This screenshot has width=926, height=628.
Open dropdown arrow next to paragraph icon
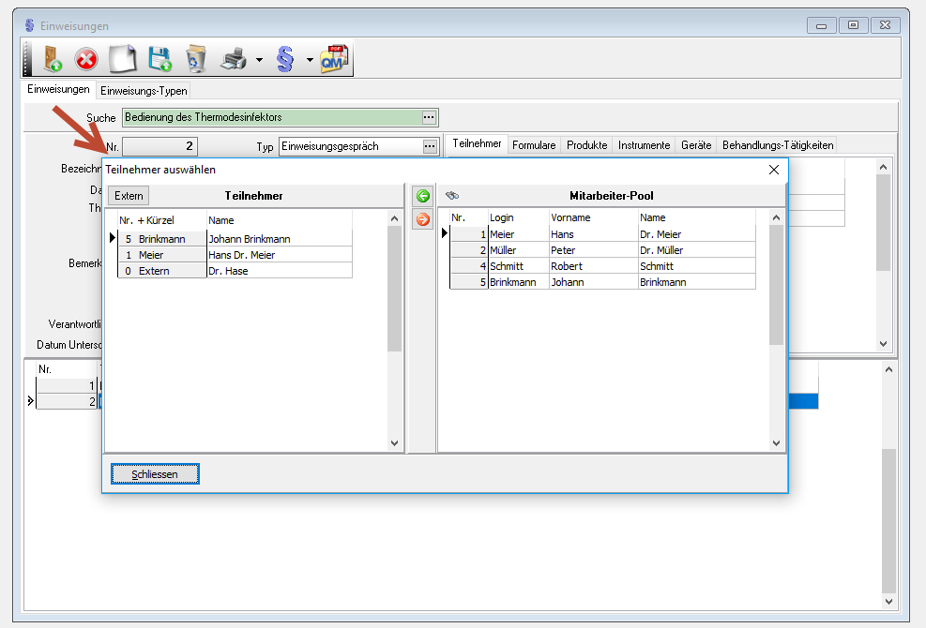(310, 61)
